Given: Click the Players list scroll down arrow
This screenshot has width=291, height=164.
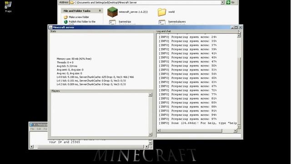Looking at the screenshot, I should pyautogui.click(x=151, y=134).
